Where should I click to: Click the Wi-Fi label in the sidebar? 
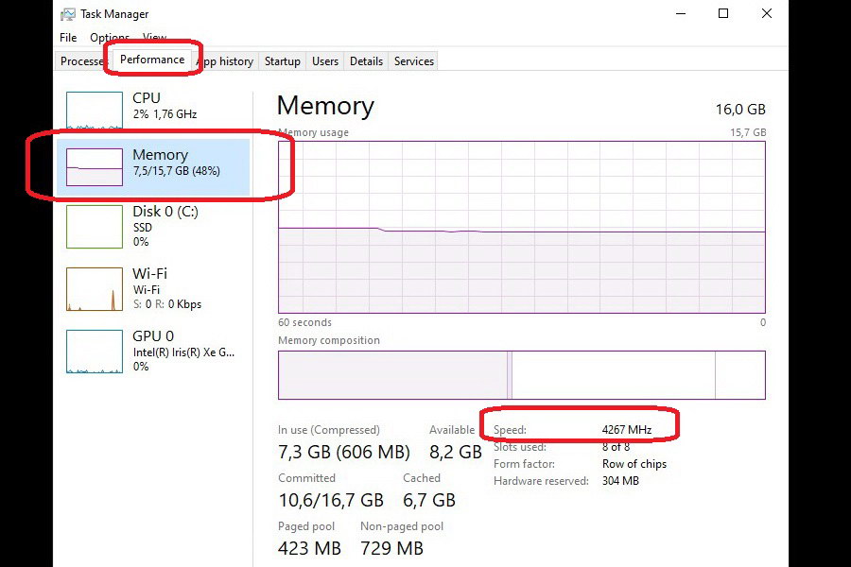[152, 274]
